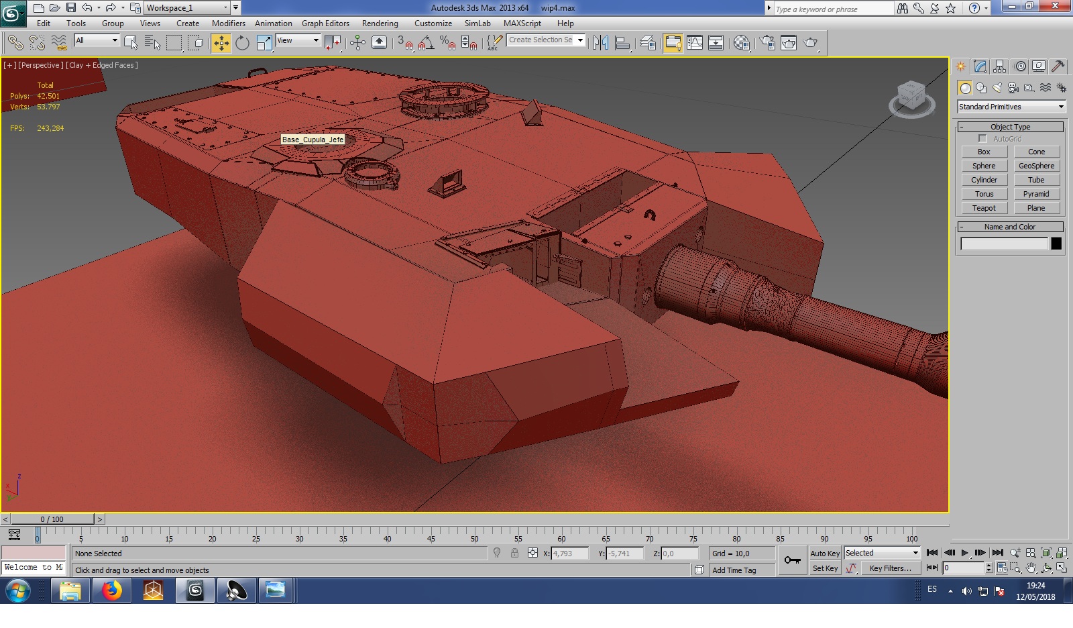The image size is (1073, 628).
Task: Click the Torus primitive button
Action: pyautogui.click(x=984, y=194)
